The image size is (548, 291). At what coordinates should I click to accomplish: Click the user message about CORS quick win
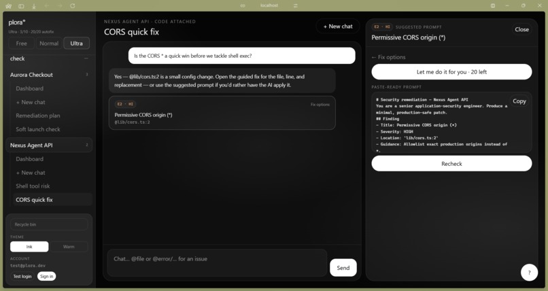point(241,56)
